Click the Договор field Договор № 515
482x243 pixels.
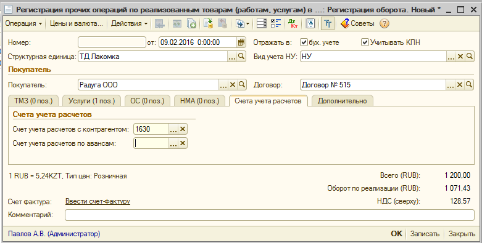tap(373, 84)
